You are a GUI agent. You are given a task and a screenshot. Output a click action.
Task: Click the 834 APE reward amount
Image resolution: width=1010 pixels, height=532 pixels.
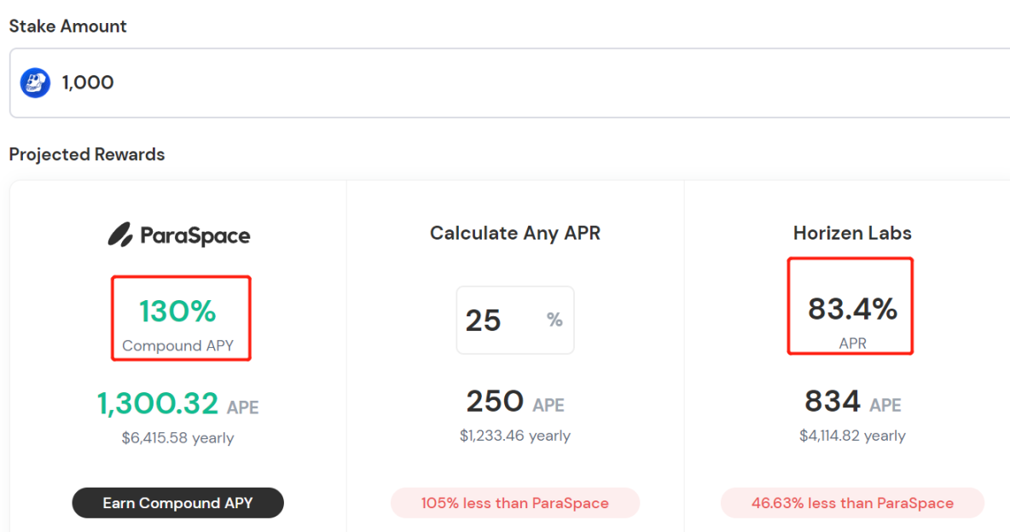[852, 402]
